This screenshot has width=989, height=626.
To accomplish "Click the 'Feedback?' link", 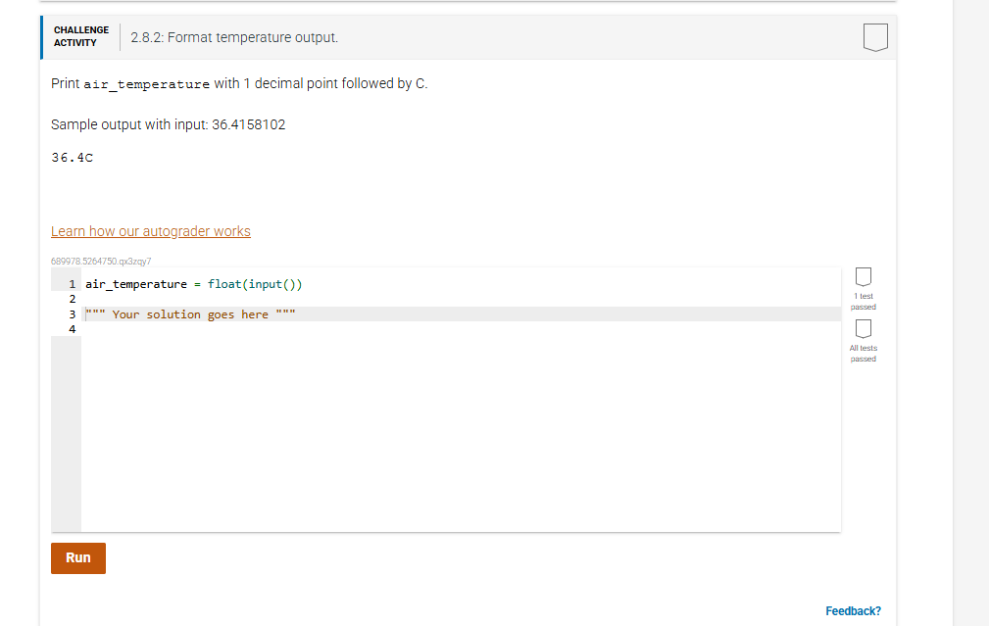I will point(852,610).
